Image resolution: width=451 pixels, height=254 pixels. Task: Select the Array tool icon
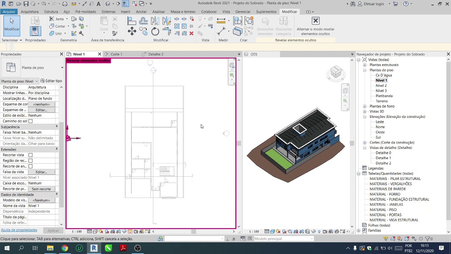coord(177,26)
